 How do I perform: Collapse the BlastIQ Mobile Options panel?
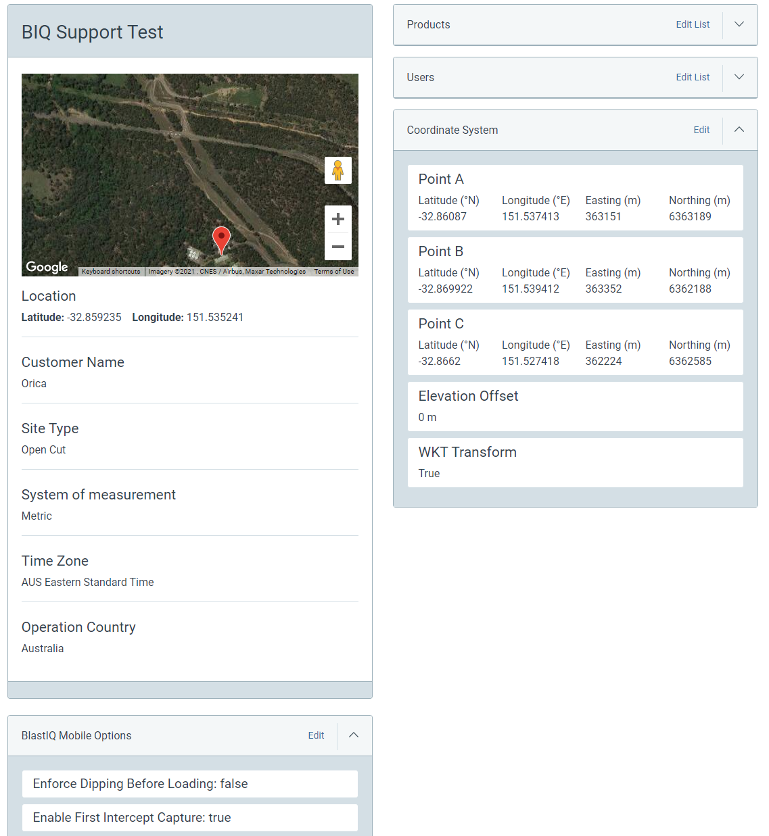tap(354, 735)
